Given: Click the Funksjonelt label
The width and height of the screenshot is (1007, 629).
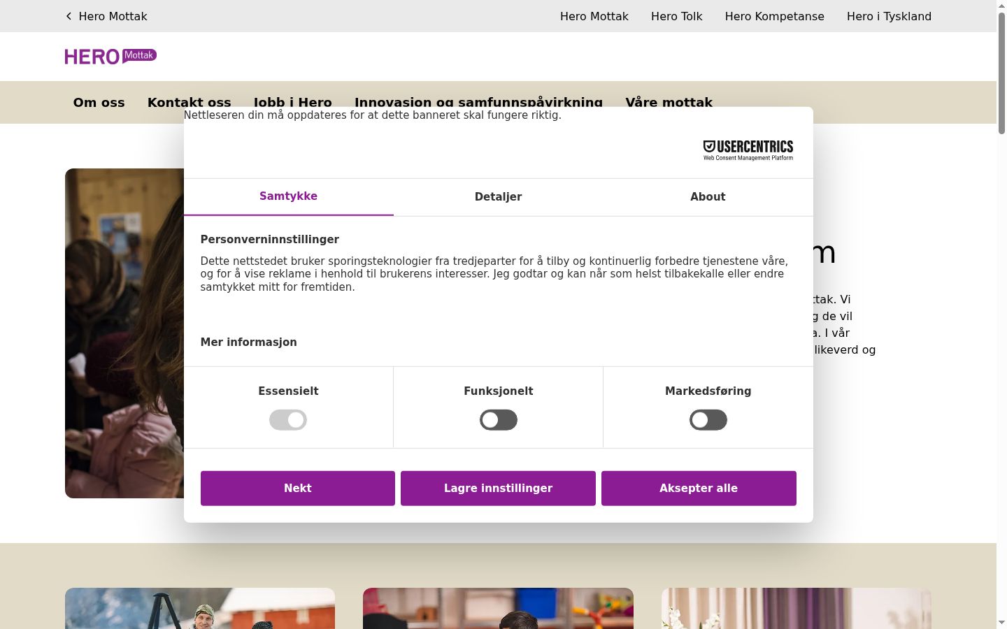Looking at the screenshot, I should coord(498,391).
